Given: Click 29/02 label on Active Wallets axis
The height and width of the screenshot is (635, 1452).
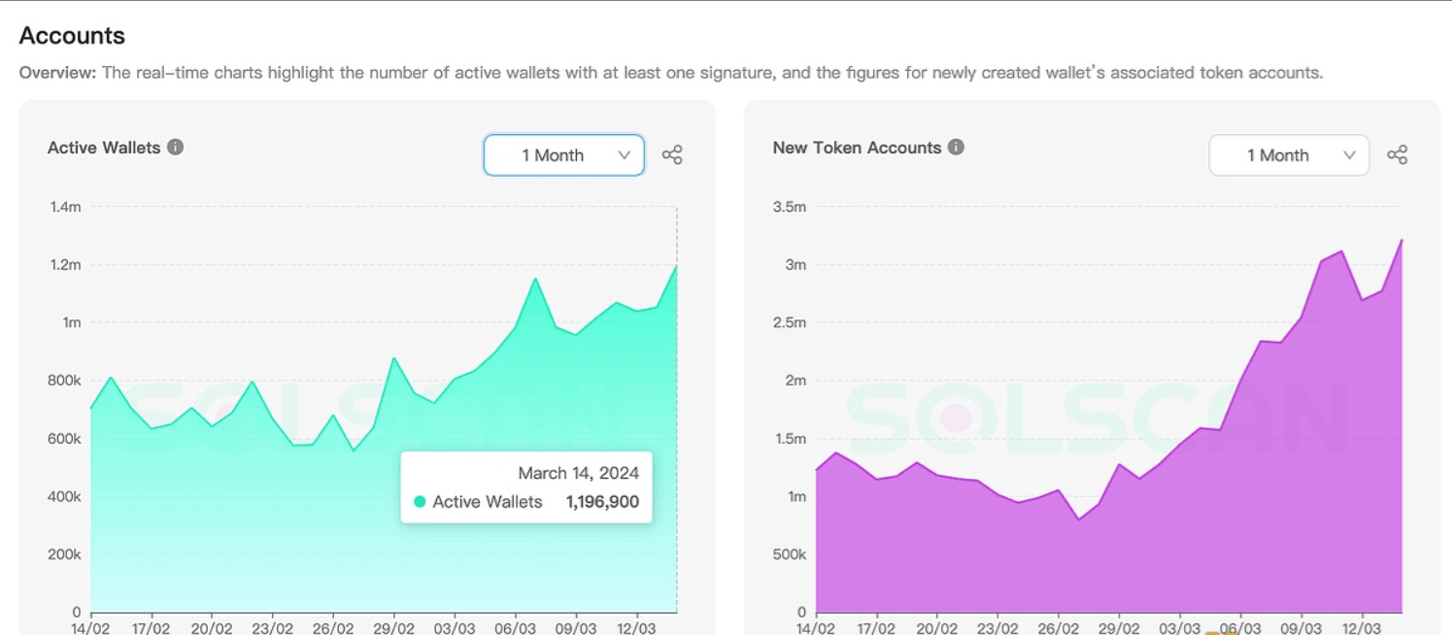Looking at the screenshot, I should (x=393, y=628).
